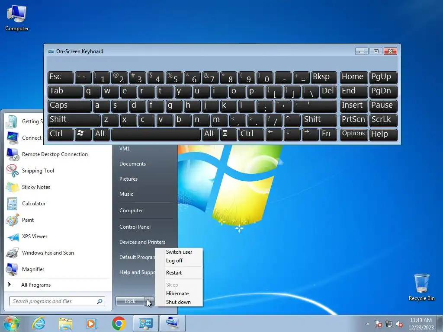Click the search magnifier icon in Start menu
This screenshot has width=443, height=332.
(100, 301)
